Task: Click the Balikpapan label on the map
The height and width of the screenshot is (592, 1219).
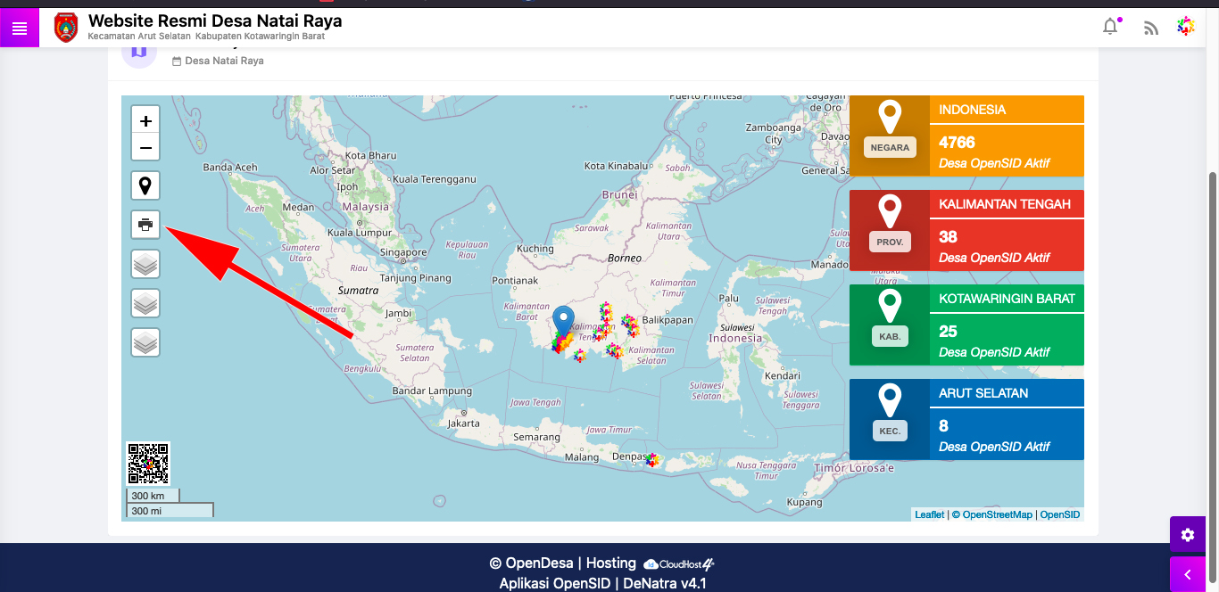Action: 668,319
